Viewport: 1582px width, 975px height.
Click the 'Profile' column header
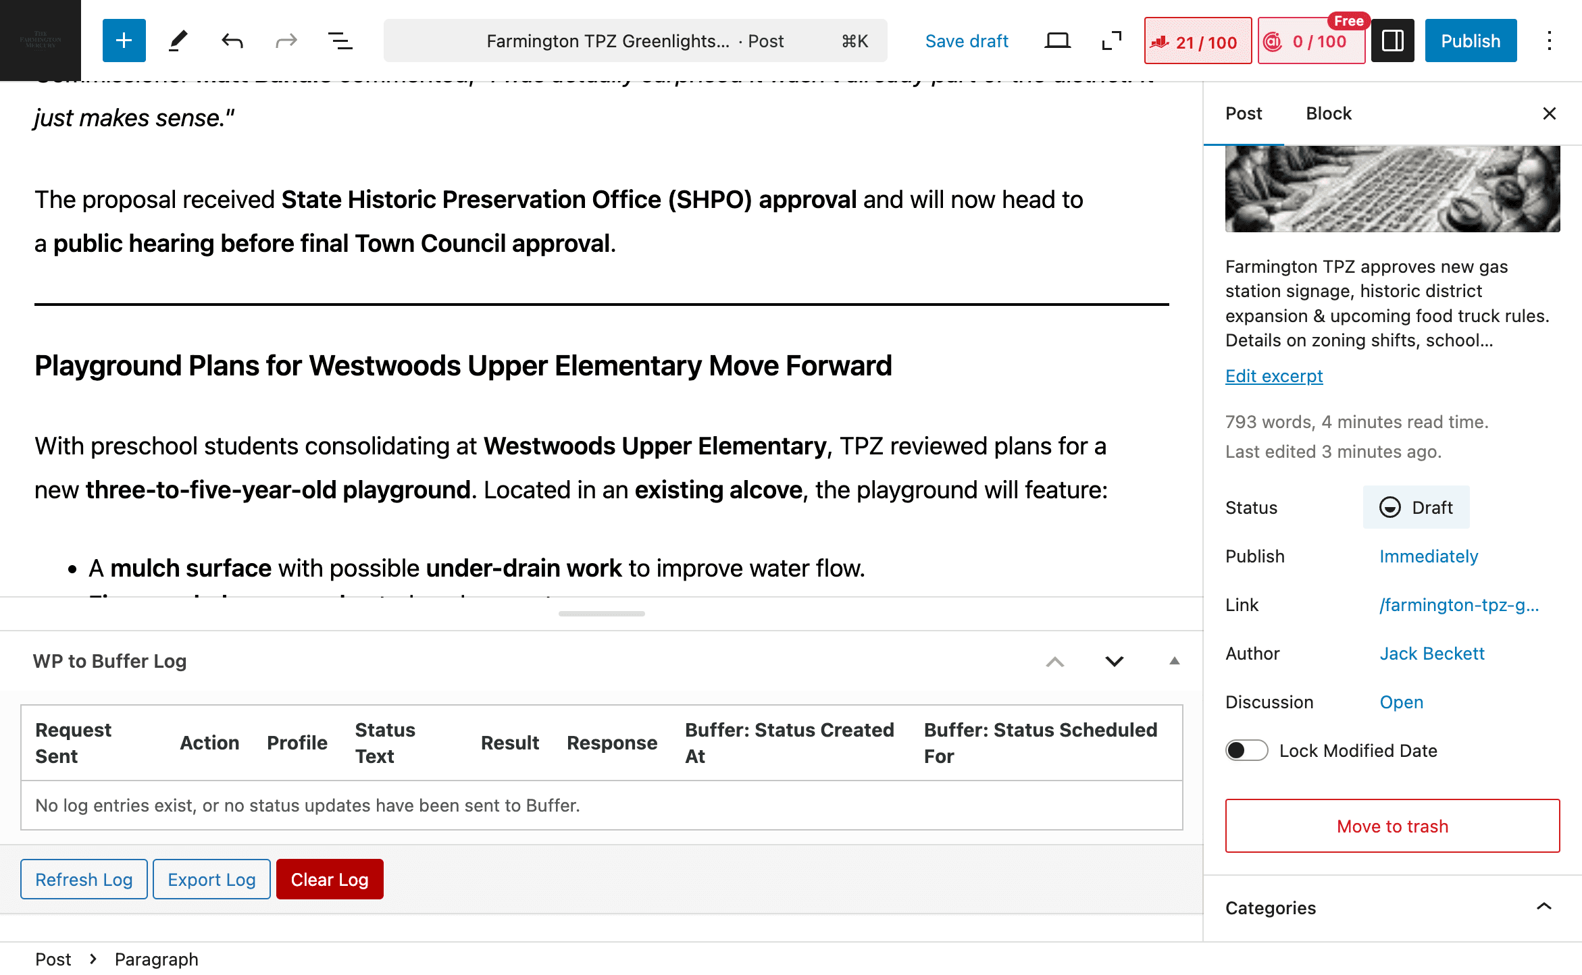pyautogui.click(x=297, y=743)
